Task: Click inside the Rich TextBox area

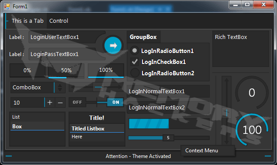Action: (x=241, y=49)
